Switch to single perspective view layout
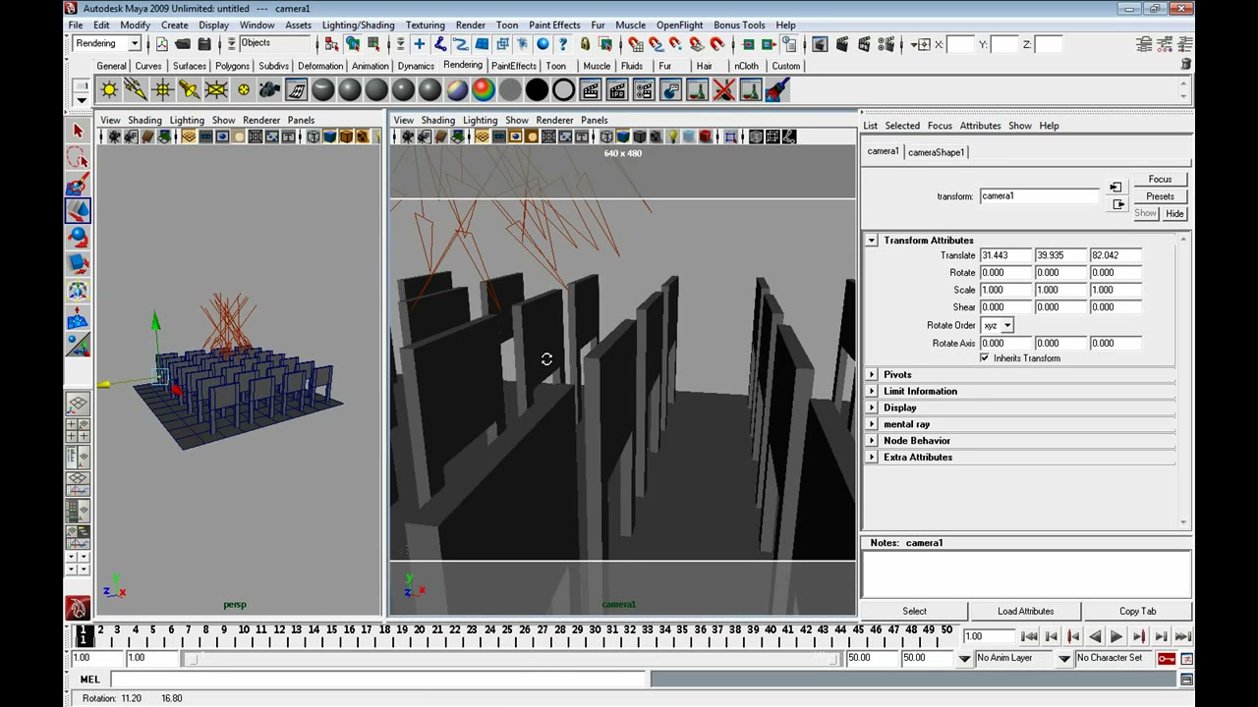 (x=78, y=405)
